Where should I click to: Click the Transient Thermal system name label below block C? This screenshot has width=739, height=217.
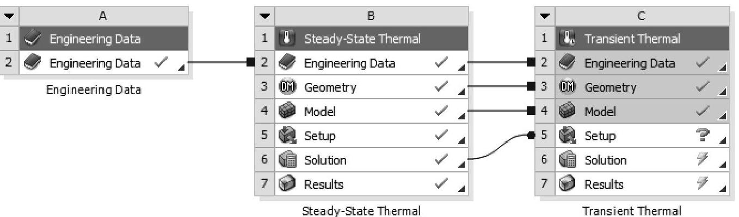click(631, 210)
